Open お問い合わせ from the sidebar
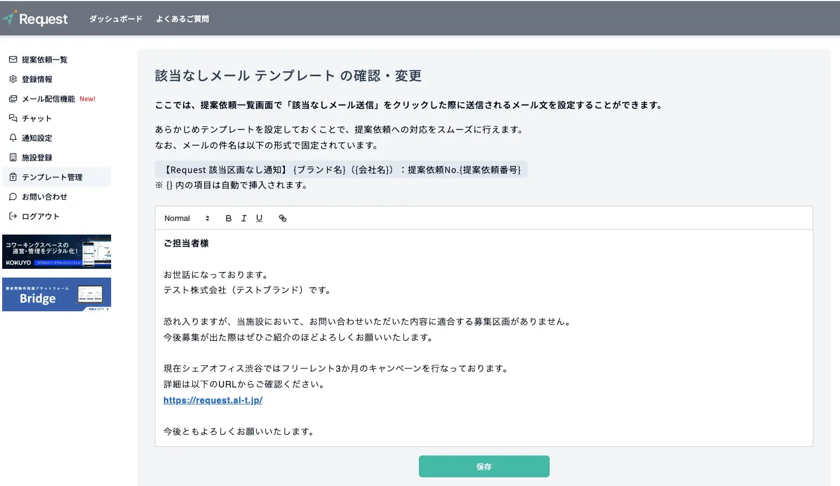Viewport: 840px width, 486px height. pos(45,197)
